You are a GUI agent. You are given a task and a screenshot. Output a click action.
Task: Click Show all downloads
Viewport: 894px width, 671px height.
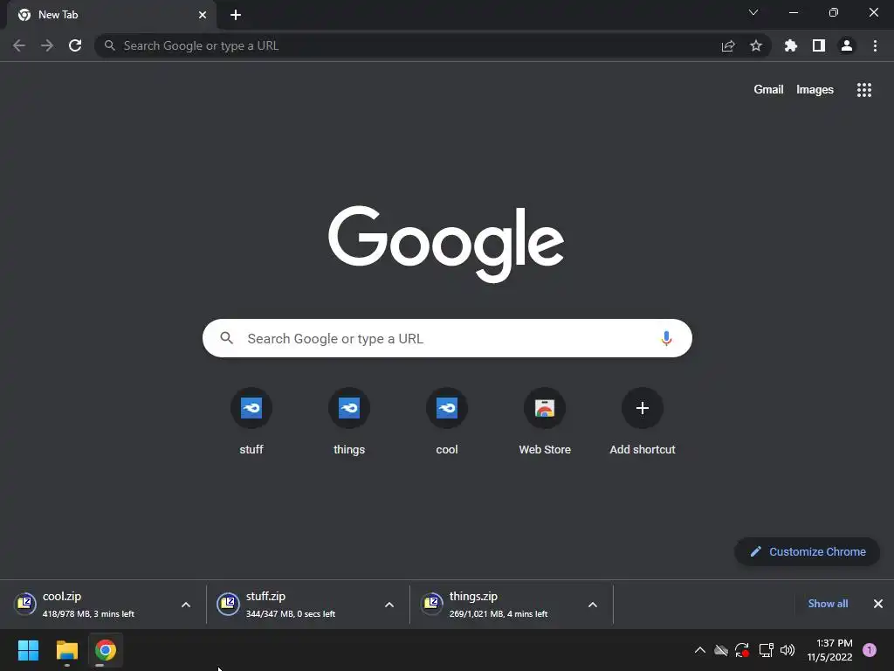[x=828, y=604]
